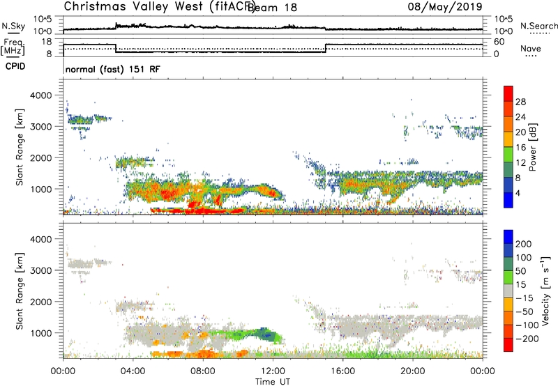Click the '20:00' time tick label
Screen dimensions: 558x386
[x=412, y=371]
